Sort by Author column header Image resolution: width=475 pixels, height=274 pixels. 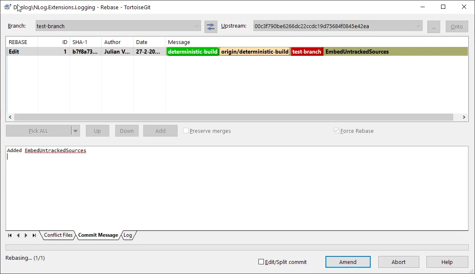[x=117, y=42]
